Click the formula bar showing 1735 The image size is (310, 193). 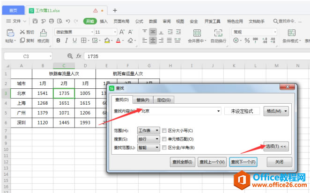(x=197, y=56)
